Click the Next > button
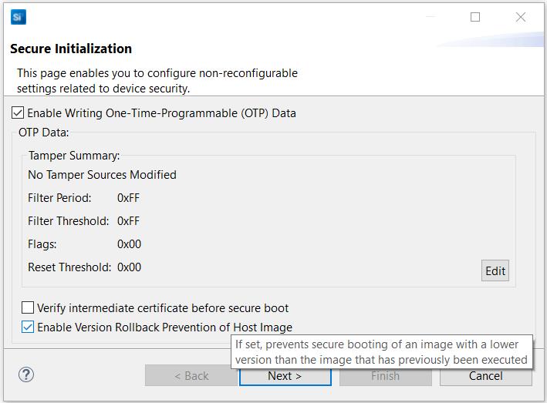547x403 pixels. (x=285, y=376)
